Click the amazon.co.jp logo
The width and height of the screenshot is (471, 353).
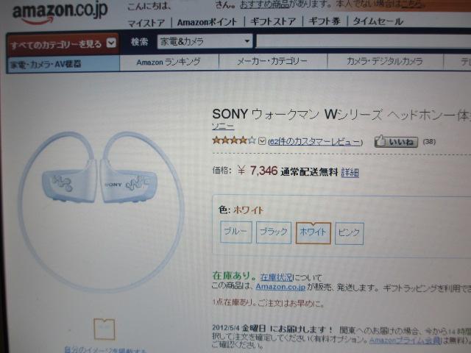click(60, 12)
